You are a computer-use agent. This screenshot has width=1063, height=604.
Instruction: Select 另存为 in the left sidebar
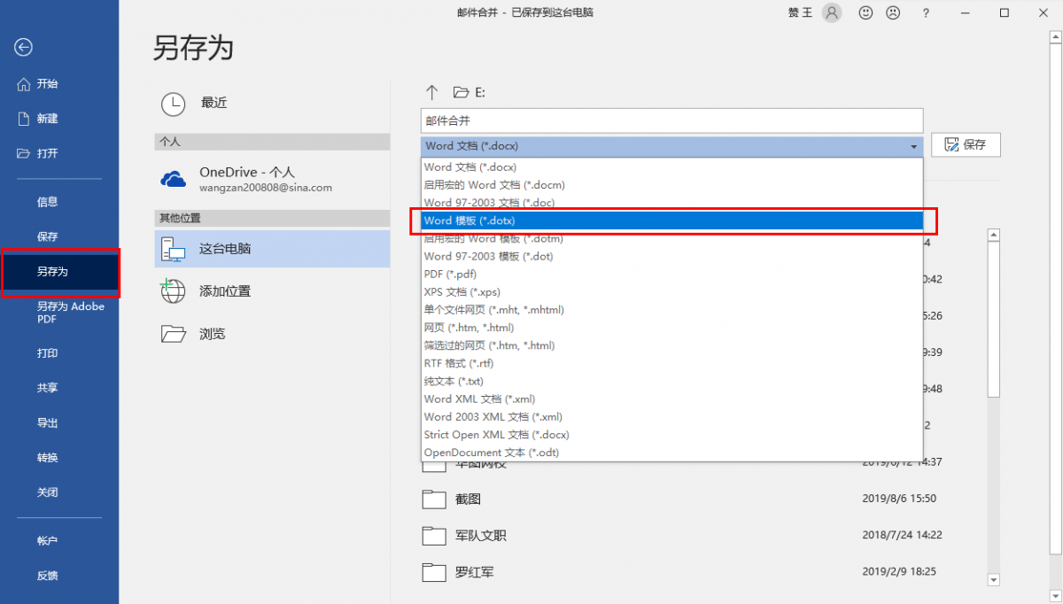tap(59, 272)
